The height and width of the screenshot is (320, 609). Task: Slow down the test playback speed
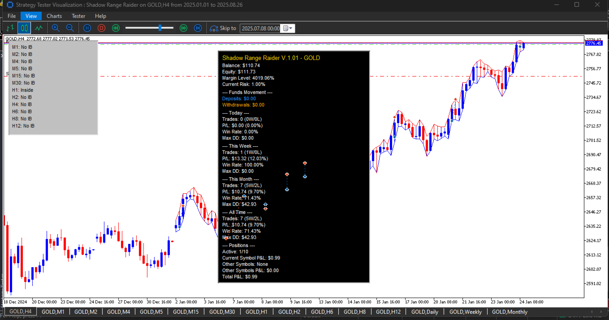(x=116, y=28)
